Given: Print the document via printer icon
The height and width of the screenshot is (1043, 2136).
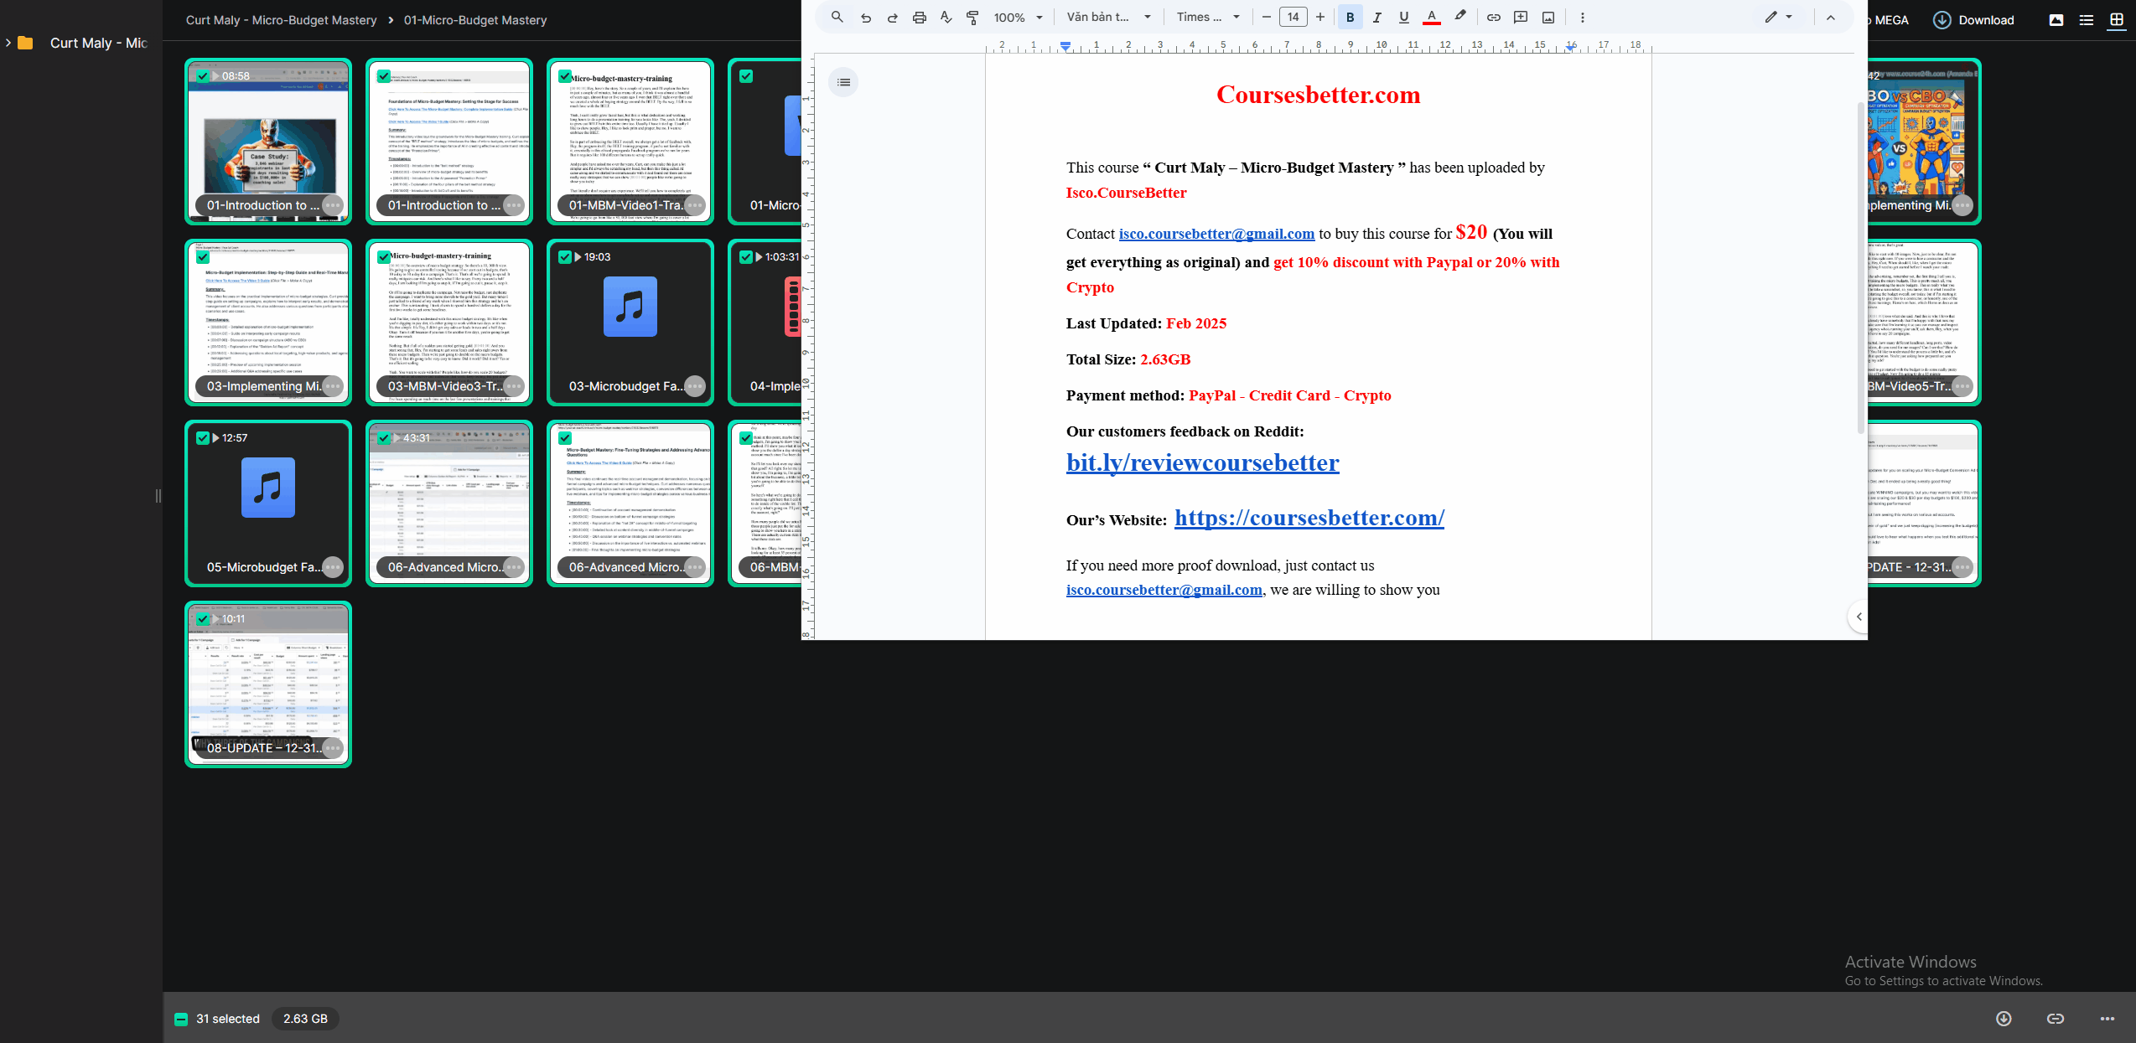Looking at the screenshot, I should coord(920,17).
